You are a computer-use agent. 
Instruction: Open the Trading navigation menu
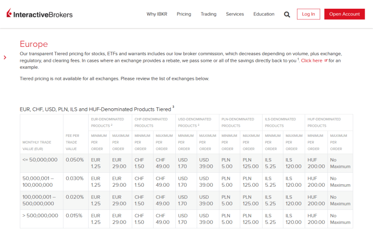[208, 14]
